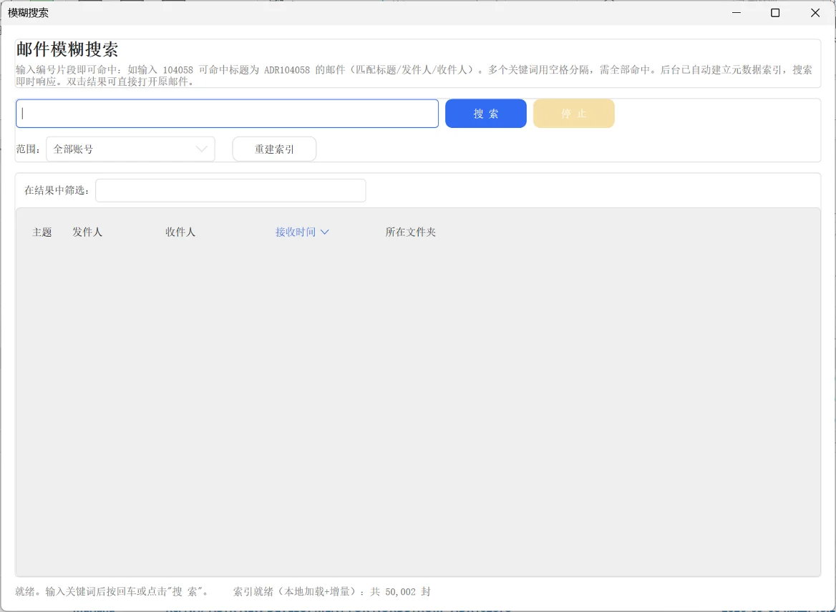Click the main keyword search input box
Screen dimensions: 836x612
[227, 114]
